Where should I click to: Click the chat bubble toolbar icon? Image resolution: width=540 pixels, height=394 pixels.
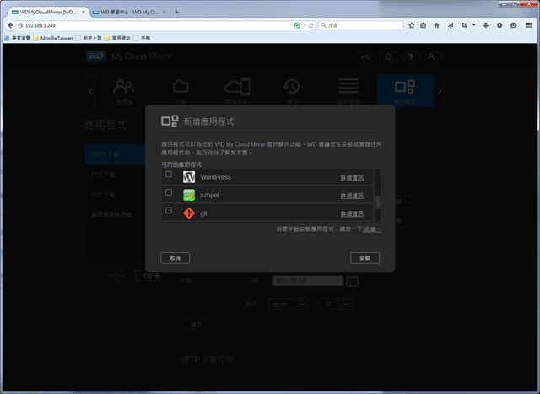coord(513,25)
